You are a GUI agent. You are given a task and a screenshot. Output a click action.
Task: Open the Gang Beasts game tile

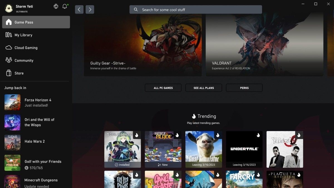tap(163, 179)
